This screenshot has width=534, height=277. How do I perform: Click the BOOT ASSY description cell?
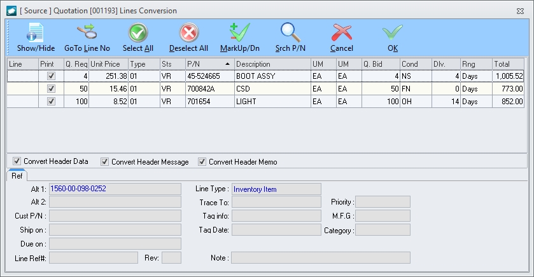click(x=272, y=76)
